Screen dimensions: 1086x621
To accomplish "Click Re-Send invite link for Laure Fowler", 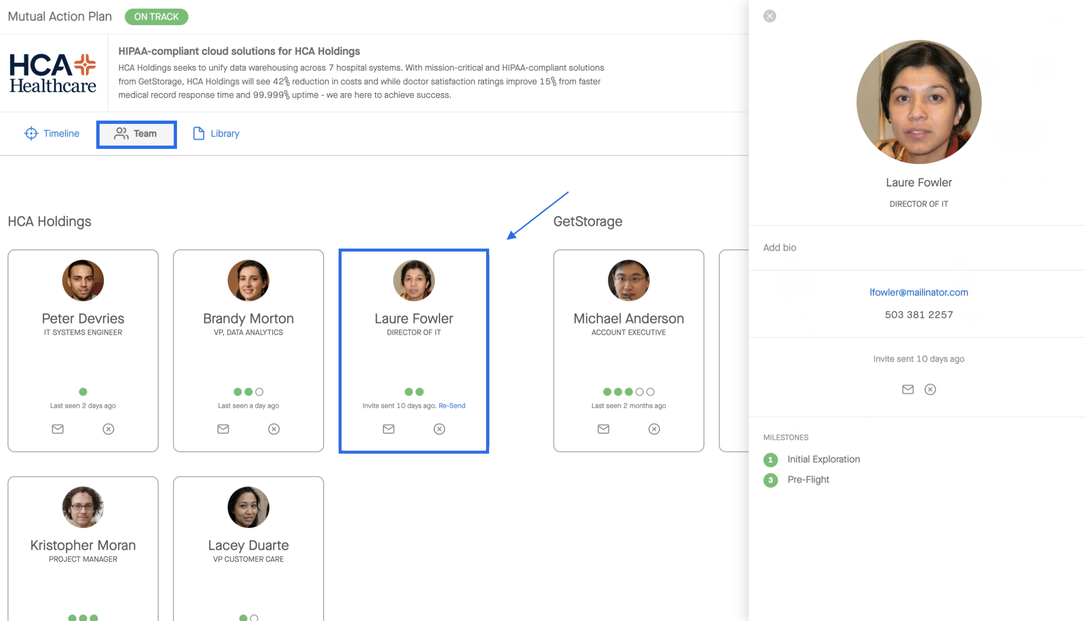I will click(x=452, y=406).
